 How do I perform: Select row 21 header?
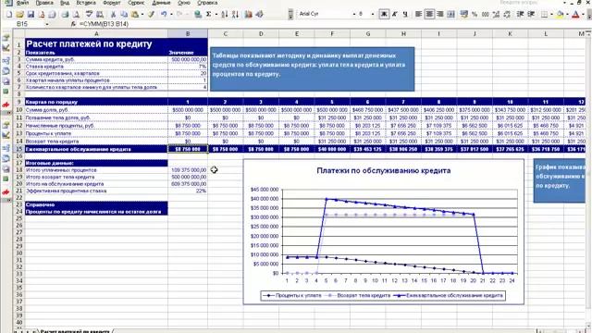18,191
